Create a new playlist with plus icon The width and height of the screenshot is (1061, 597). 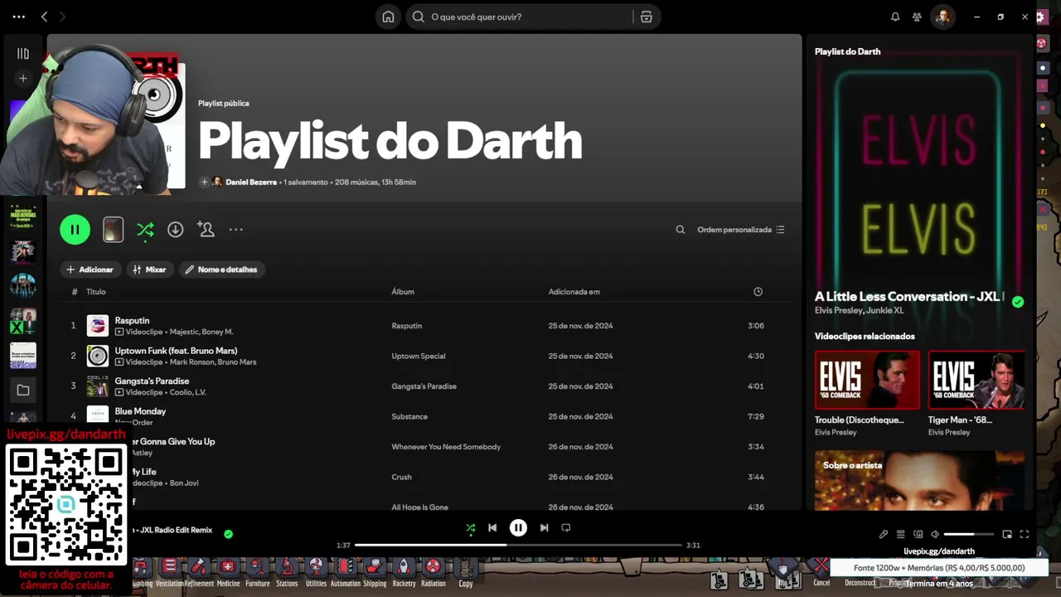pyautogui.click(x=23, y=78)
